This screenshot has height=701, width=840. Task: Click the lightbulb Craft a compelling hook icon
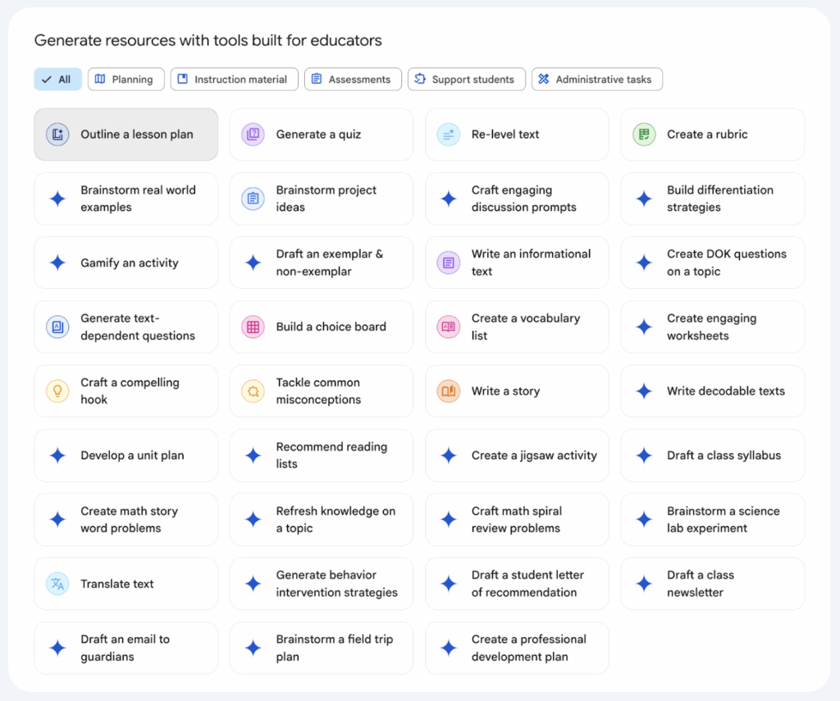point(57,391)
